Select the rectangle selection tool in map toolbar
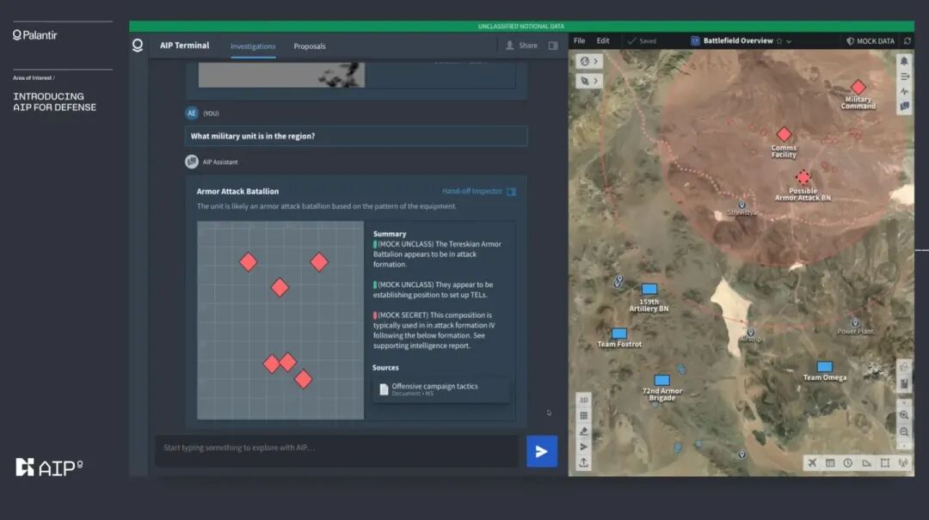 (x=884, y=462)
